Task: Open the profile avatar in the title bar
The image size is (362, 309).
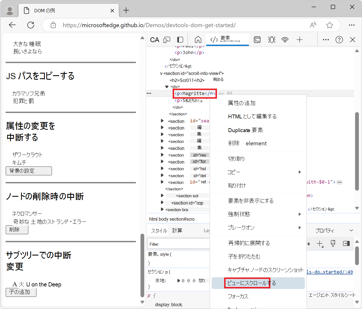Action: [10, 11]
